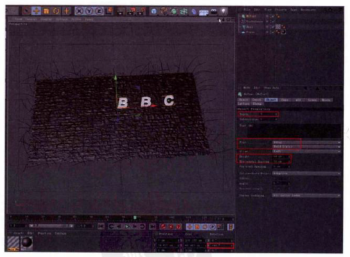Switch to the Object tab
Viewport: 350px width, 257px height.
pos(271,100)
